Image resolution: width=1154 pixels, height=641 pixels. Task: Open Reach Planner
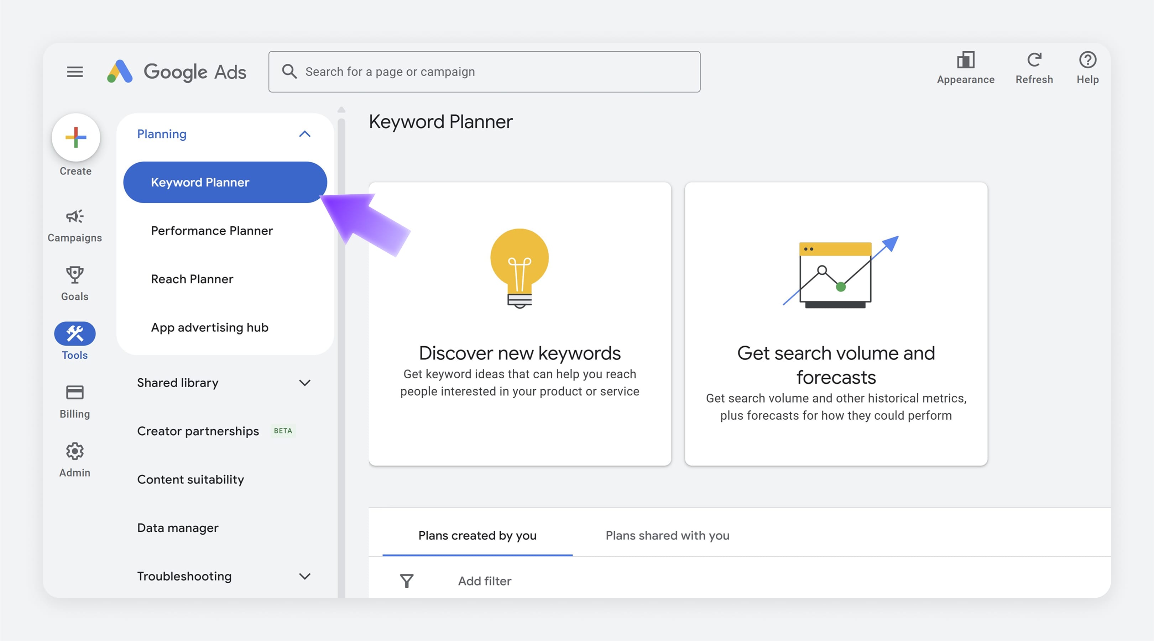point(192,279)
